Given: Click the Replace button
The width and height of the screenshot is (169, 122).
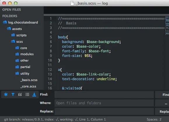Looking at the screenshot, I should coord(162,112).
